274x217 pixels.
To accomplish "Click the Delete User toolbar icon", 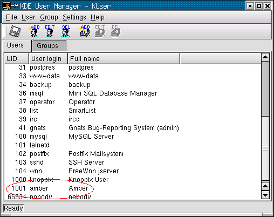I will [66, 31].
